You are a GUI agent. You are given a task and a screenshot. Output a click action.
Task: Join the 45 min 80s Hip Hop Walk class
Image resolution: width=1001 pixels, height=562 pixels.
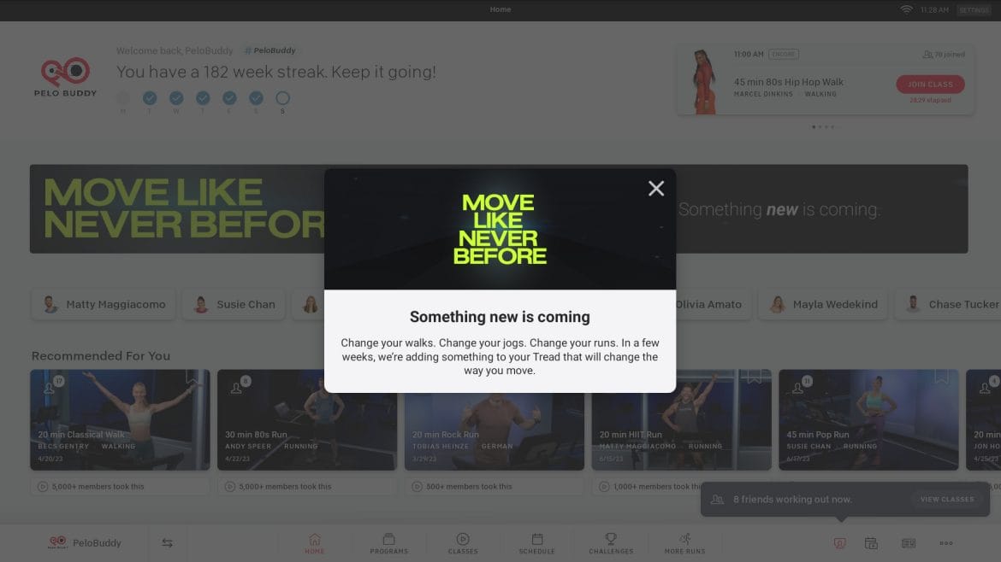pos(930,84)
